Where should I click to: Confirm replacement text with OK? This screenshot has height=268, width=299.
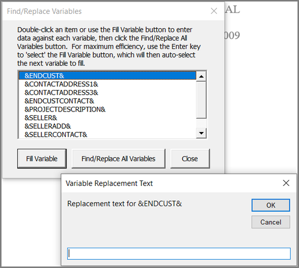(271, 205)
